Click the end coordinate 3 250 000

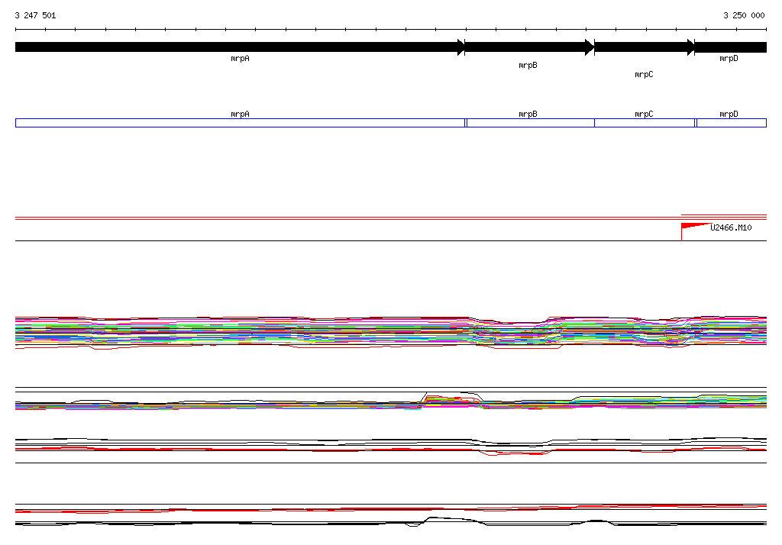coord(744,15)
